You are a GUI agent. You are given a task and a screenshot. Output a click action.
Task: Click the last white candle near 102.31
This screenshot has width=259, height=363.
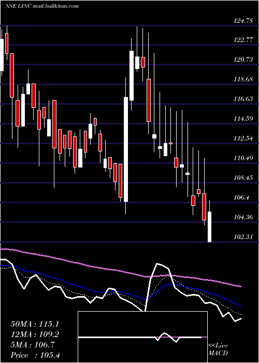(x=209, y=227)
